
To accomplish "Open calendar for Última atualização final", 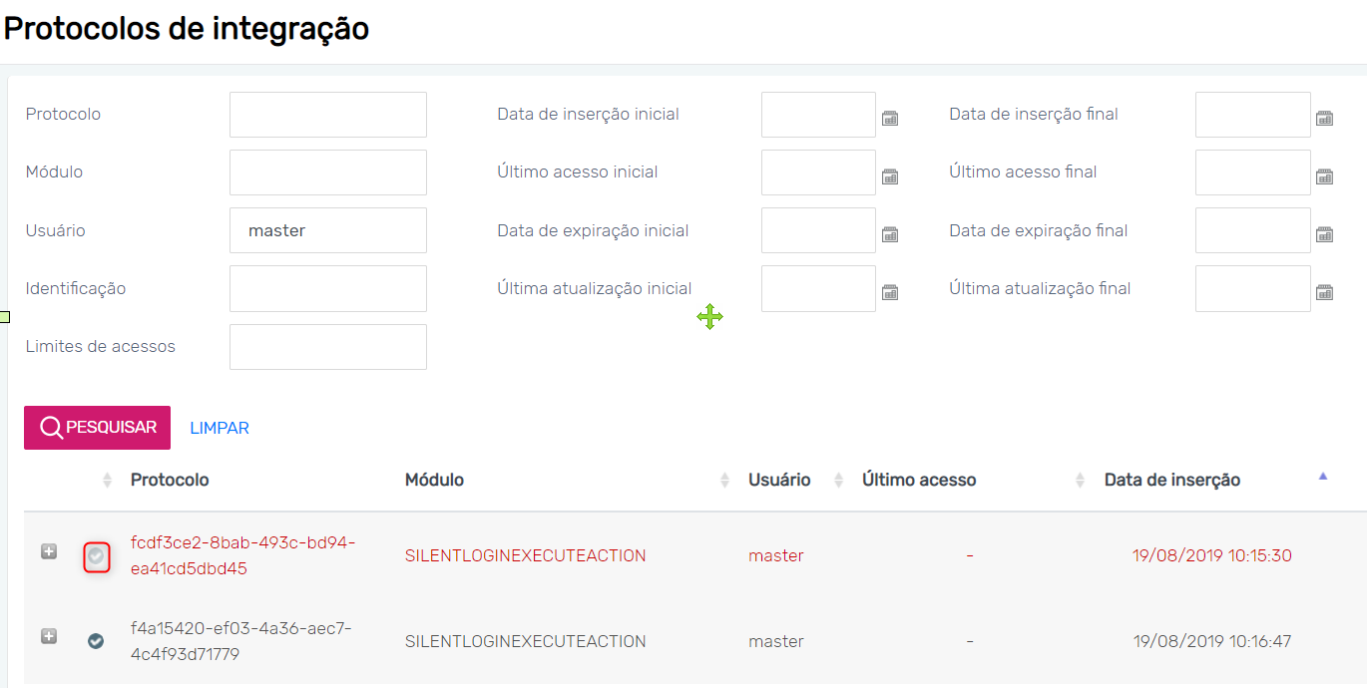I will coord(1324,292).
